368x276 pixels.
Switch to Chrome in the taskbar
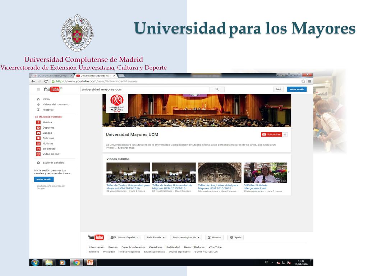(x=76, y=263)
